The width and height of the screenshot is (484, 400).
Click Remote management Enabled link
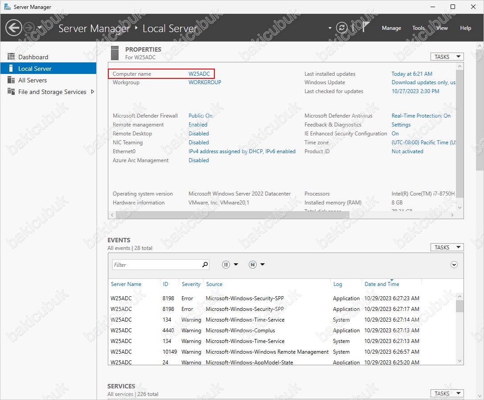[x=198, y=125]
